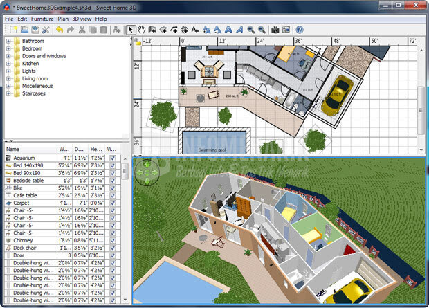Expand the Living room catalog folder
Viewport: 429px width, 308px height.
pos(8,79)
